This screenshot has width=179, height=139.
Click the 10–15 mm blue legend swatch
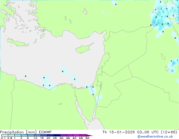38,135
